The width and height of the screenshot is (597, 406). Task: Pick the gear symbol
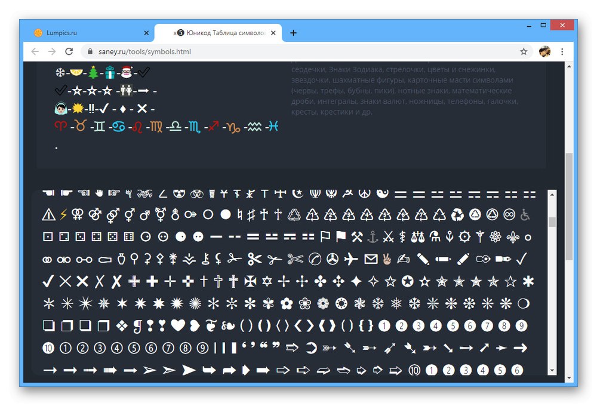(464, 237)
